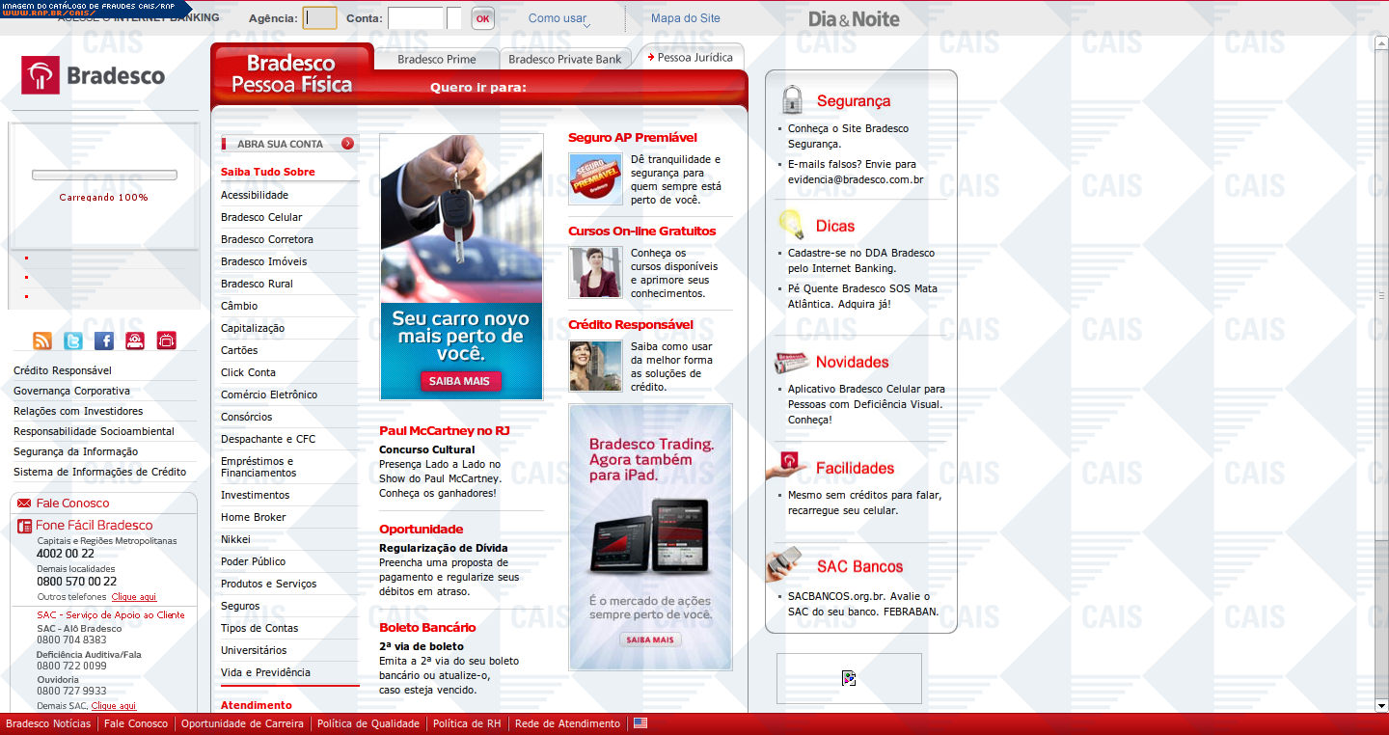This screenshot has height=735, width=1389.
Task: Click the Twitter social icon
Action: pos(73,340)
